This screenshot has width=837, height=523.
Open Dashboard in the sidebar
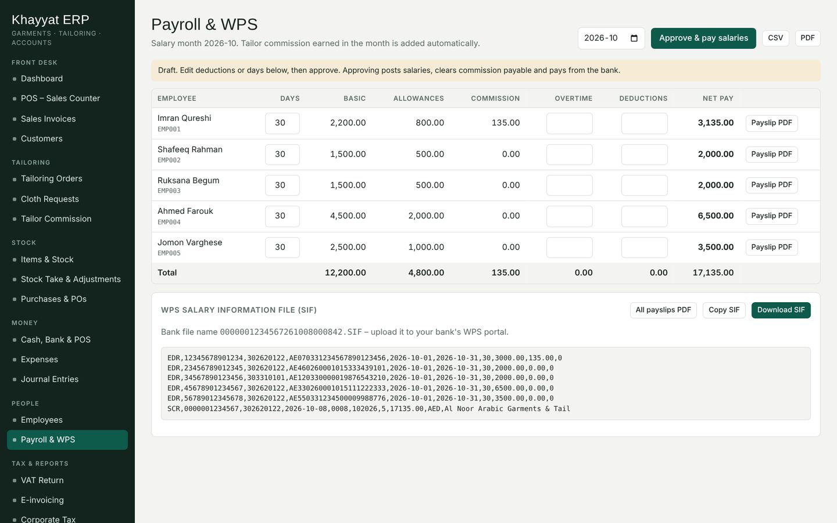tap(67, 78)
